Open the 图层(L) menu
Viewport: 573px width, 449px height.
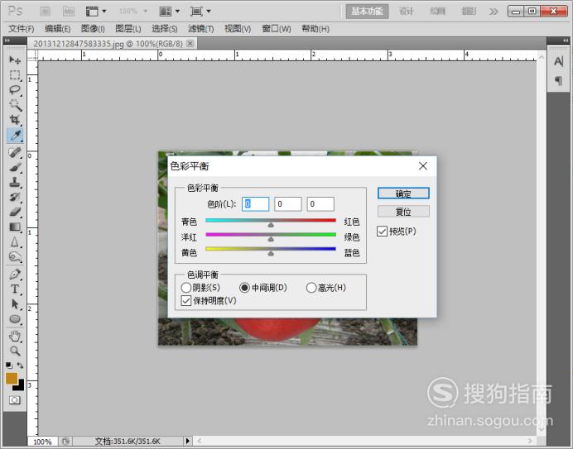click(x=128, y=29)
